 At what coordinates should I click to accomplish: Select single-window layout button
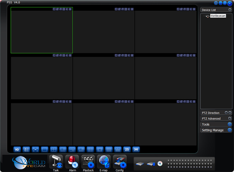click(45, 150)
